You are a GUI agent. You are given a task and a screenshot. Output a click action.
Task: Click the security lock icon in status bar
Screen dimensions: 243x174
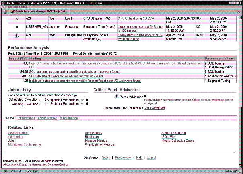click(235, 171)
